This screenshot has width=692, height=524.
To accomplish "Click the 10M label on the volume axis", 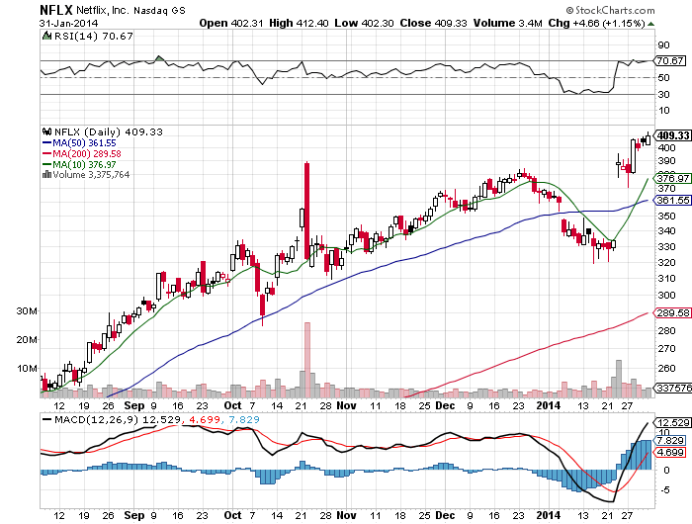I will click(x=27, y=369).
